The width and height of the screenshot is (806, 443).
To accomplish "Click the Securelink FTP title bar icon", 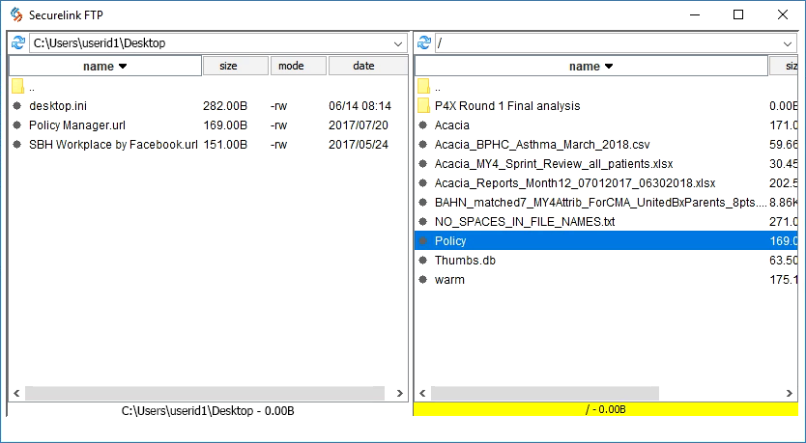I will pos(15,14).
